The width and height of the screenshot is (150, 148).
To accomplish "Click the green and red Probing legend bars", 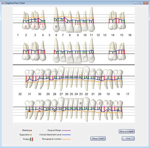I will pyautogui.click(x=32, y=139).
